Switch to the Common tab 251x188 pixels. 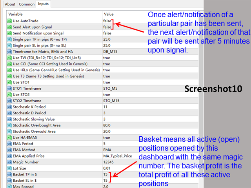coord(27,4)
